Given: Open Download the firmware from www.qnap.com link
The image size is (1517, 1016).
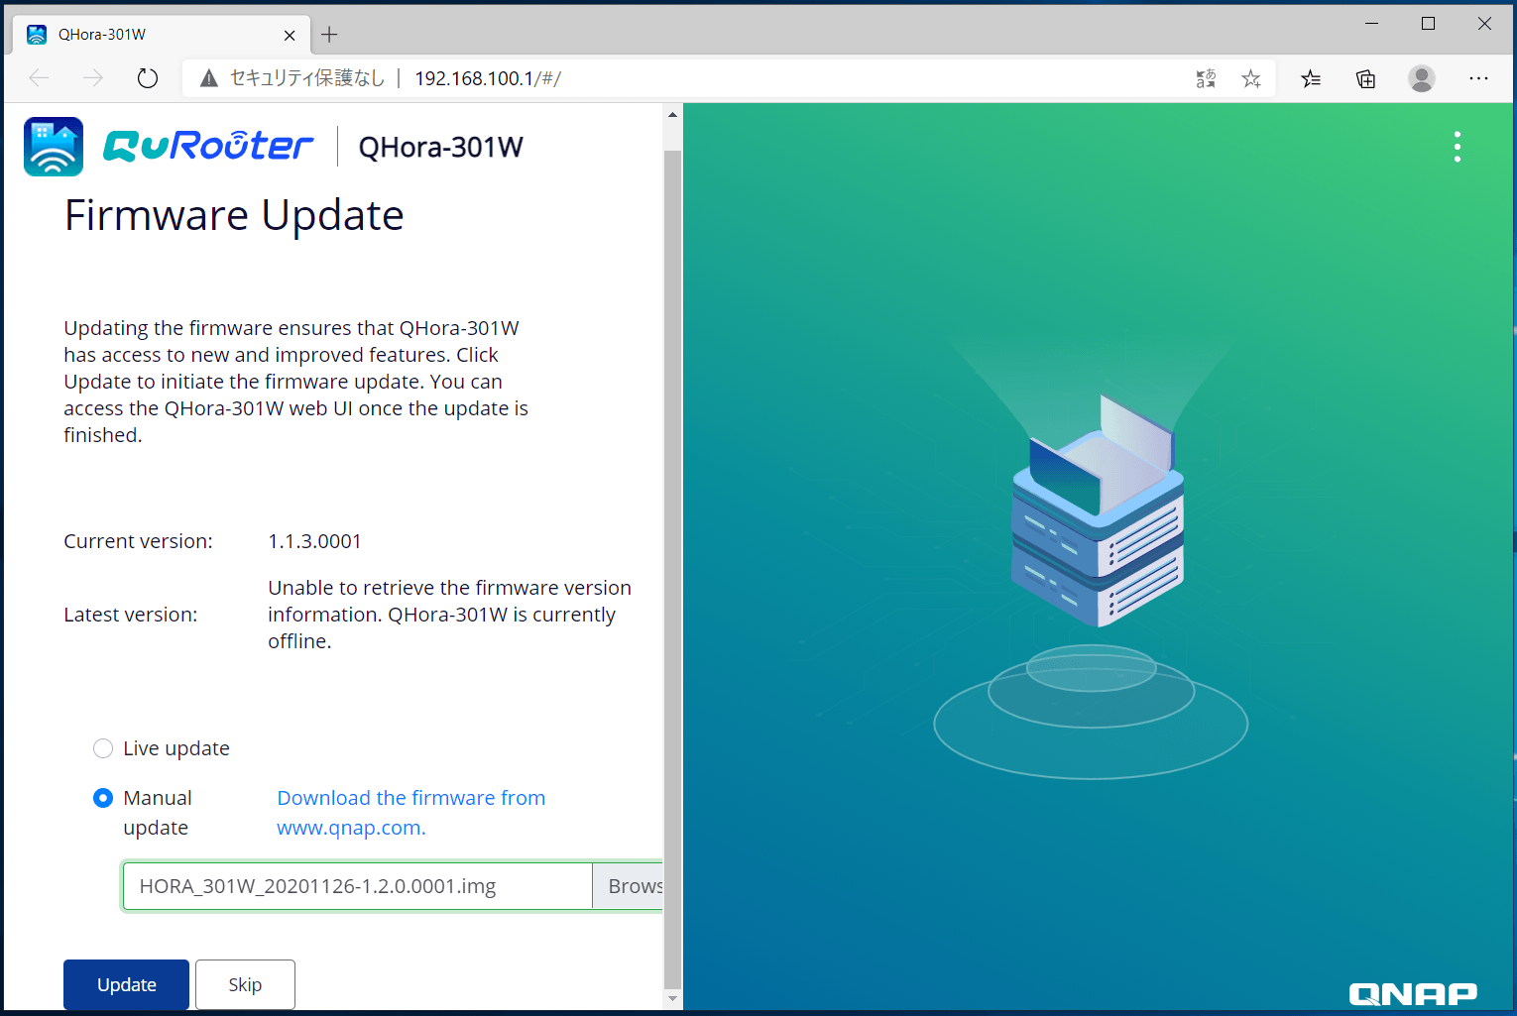Looking at the screenshot, I should pos(411,813).
